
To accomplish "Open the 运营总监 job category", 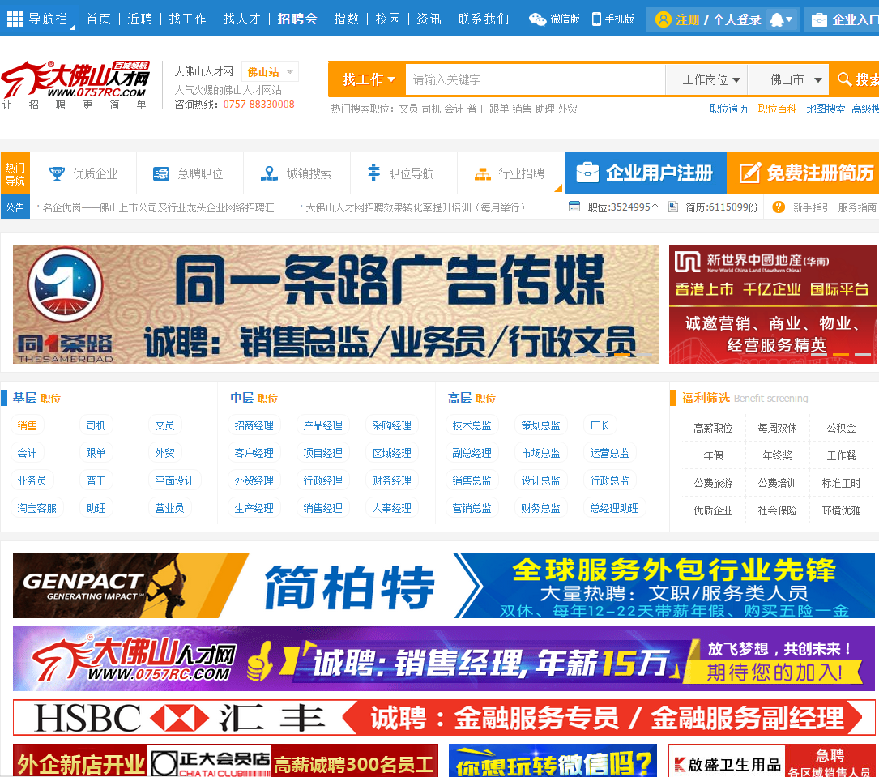I will tap(609, 453).
